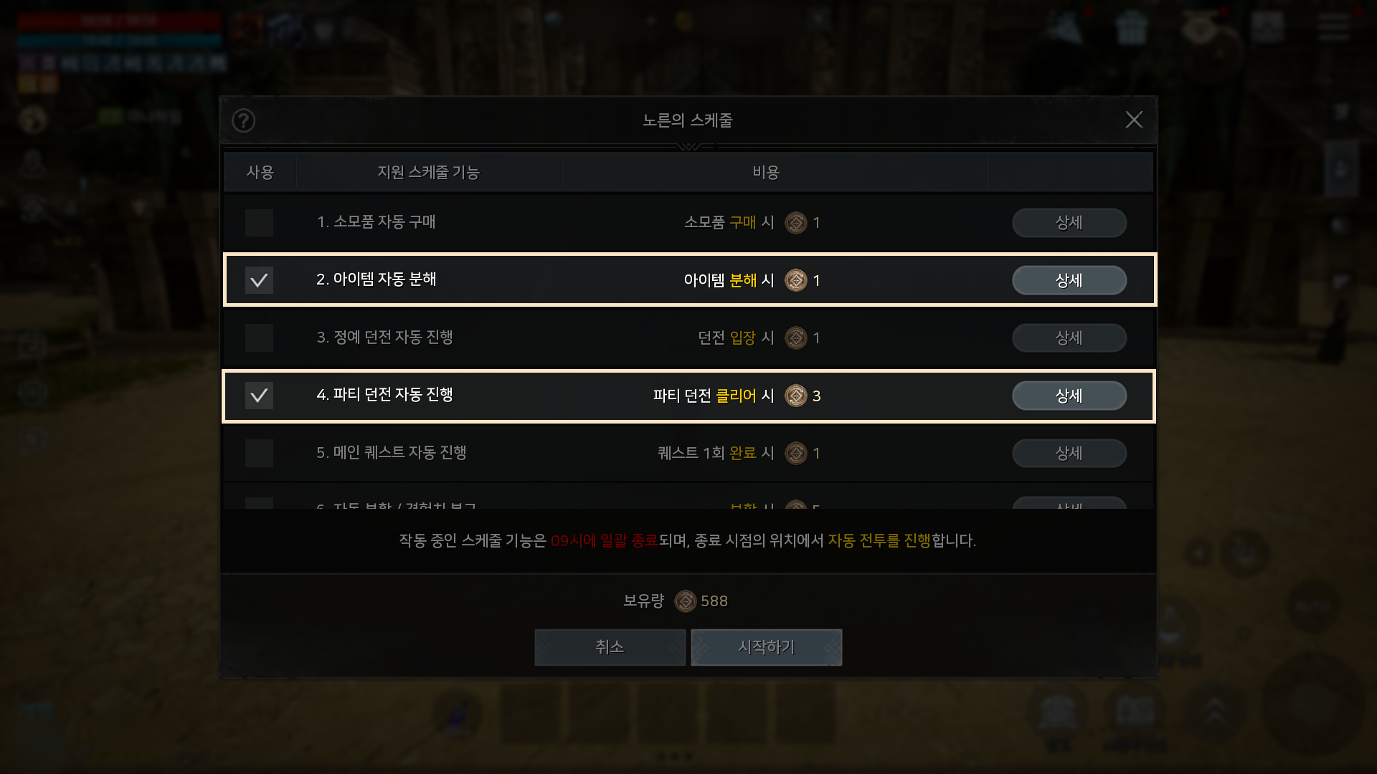
Task: Open the help question mark icon
Action: [243, 120]
